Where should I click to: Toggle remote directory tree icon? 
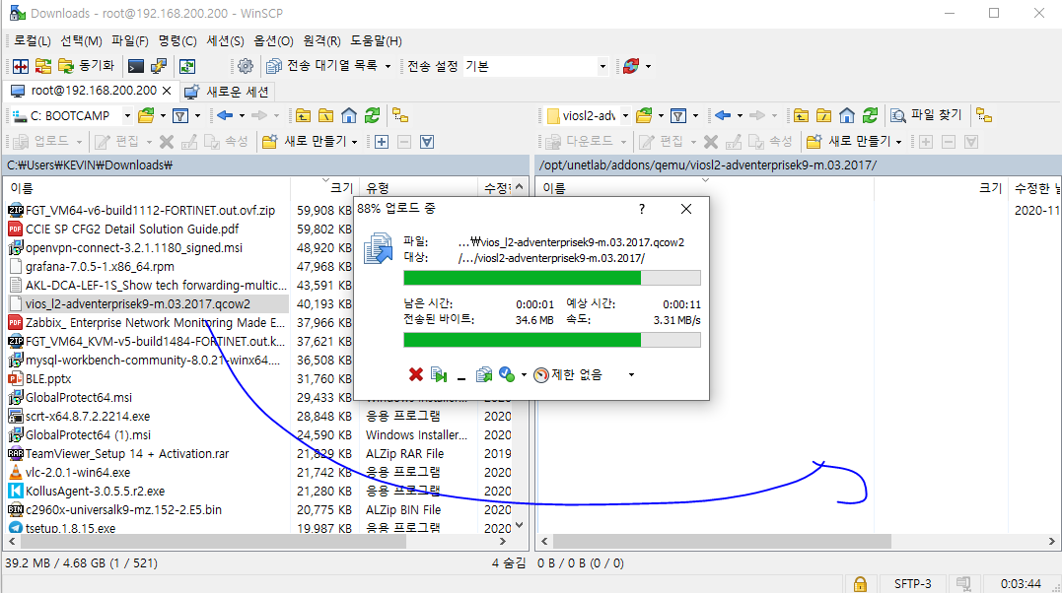pyautogui.click(x=984, y=116)
